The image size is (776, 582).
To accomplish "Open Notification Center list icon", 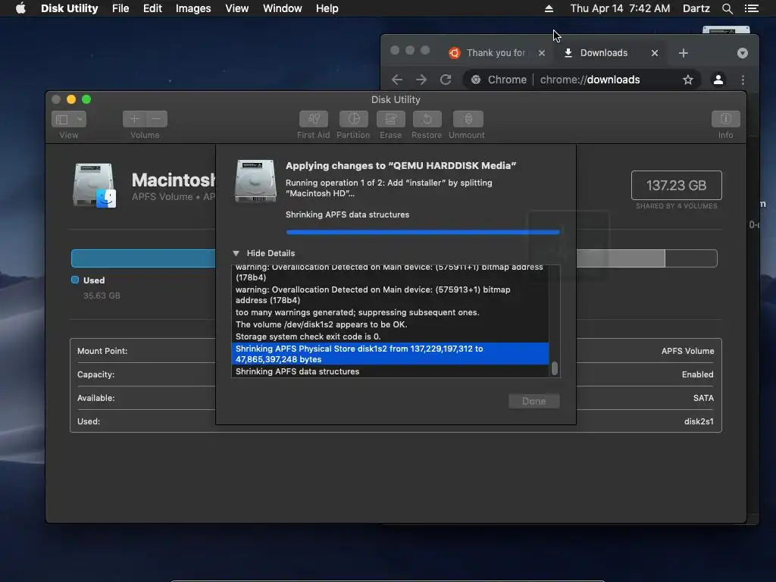I will [x=751, y=8].
